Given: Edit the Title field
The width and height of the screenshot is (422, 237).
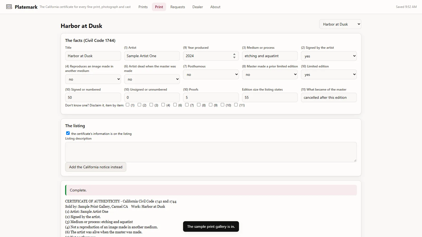Looking at the screenshot, I should [x=93, y=56].
